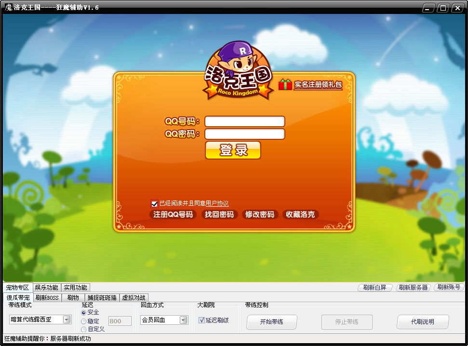Open the 会员回血 healing method dropdown

[x=184, y=320]
